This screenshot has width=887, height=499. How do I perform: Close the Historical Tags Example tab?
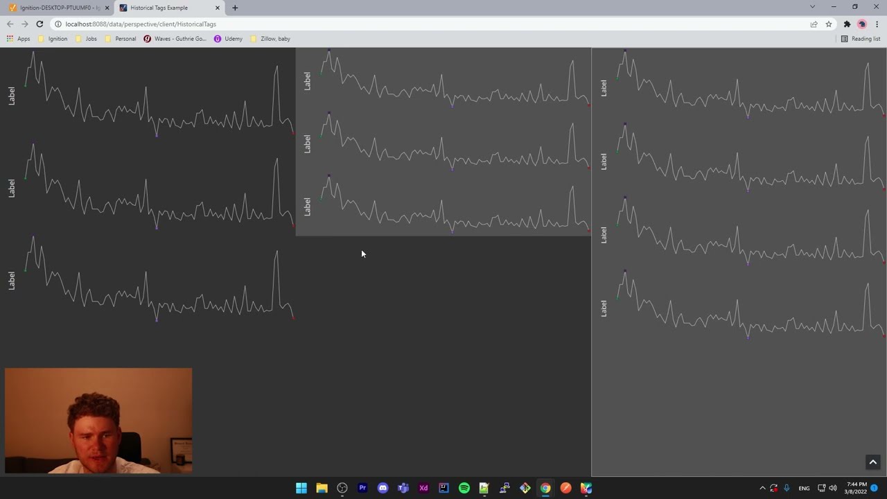(x=217, y=8)
